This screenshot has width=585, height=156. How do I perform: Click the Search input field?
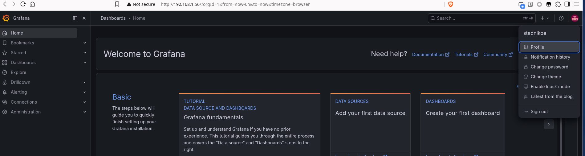pyautogui.click(x=482, y=18)
